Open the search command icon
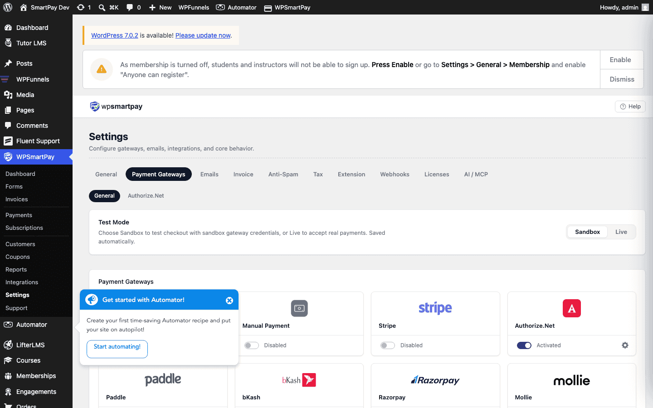 (x=102, y=7)
